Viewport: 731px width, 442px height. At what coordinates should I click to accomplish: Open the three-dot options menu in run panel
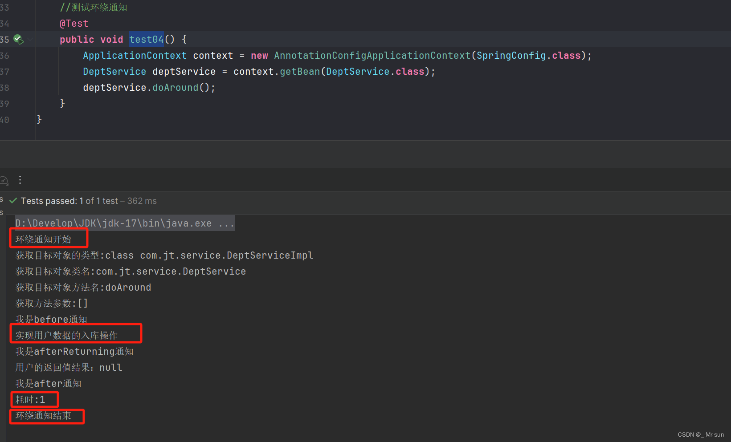tap(20, 180)
